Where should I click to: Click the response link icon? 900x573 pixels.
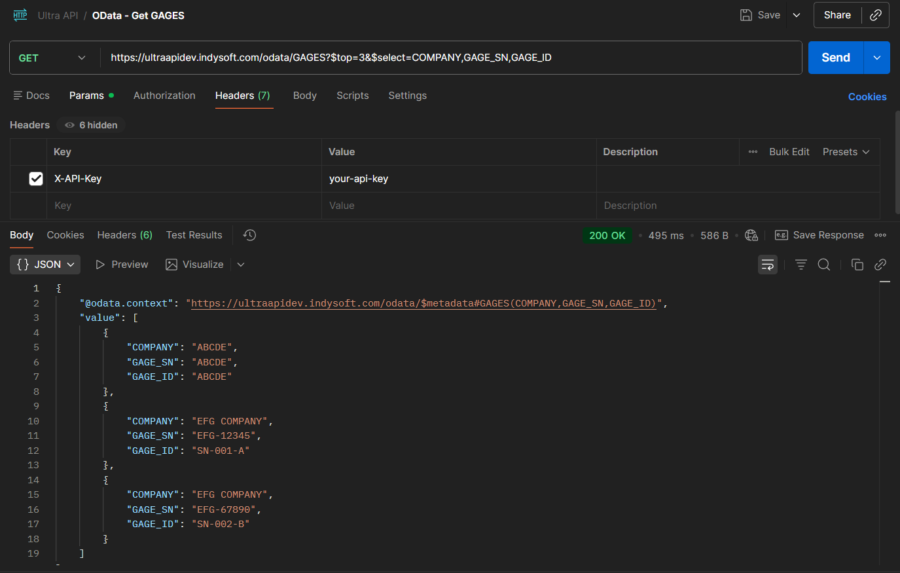click(x=880, y=265)
